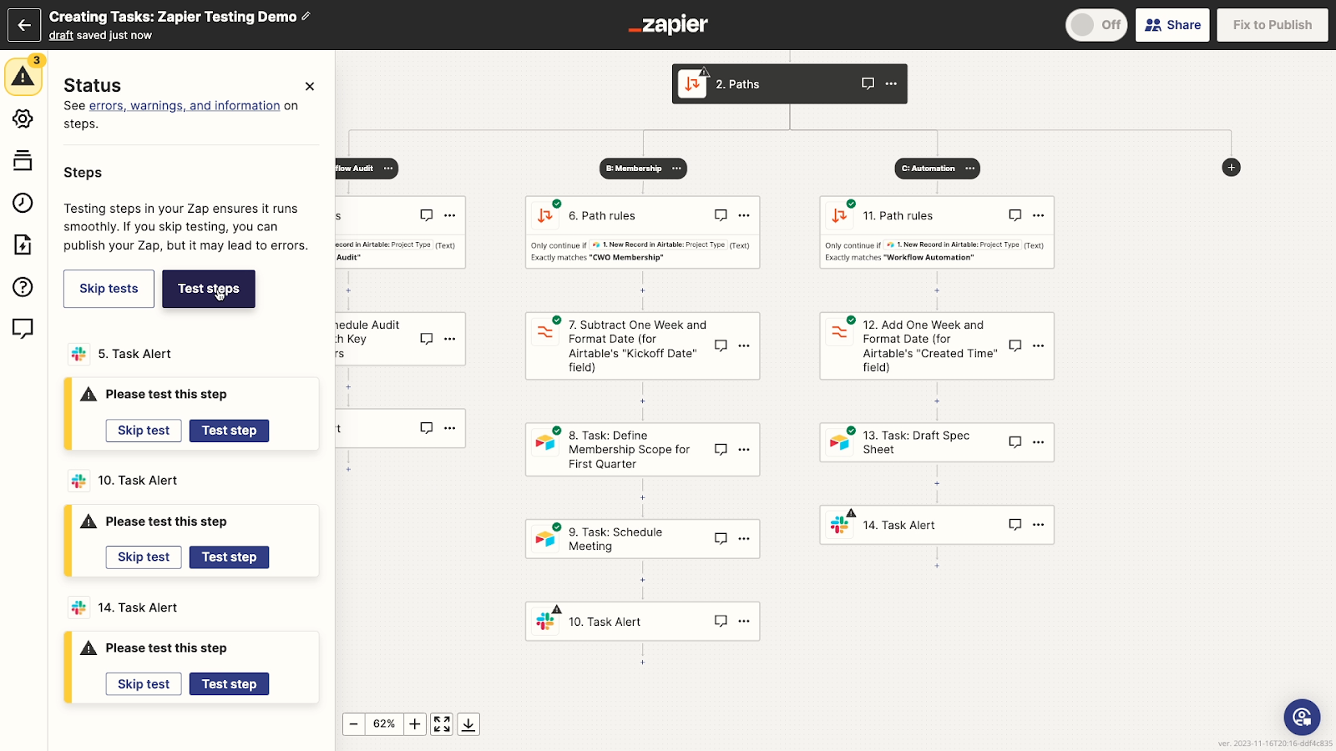Click Airtable icon on 13. Draft Spec Sheet
The height and width of the screenshot is (751, 1336).
coord(839,442)
